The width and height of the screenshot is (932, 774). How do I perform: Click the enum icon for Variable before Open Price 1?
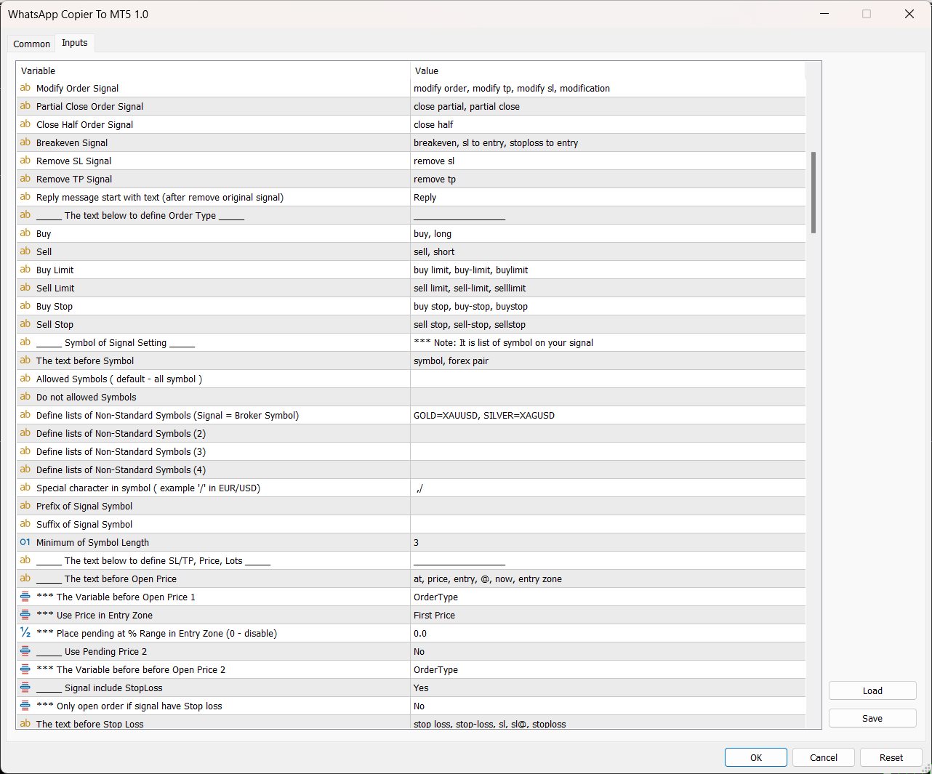(x=25, y=597)
